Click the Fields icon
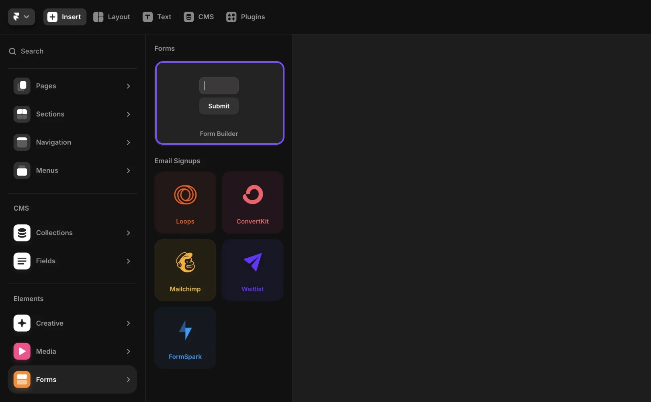The height and width of the screenshot is (402, 651). tap(22, 261)
